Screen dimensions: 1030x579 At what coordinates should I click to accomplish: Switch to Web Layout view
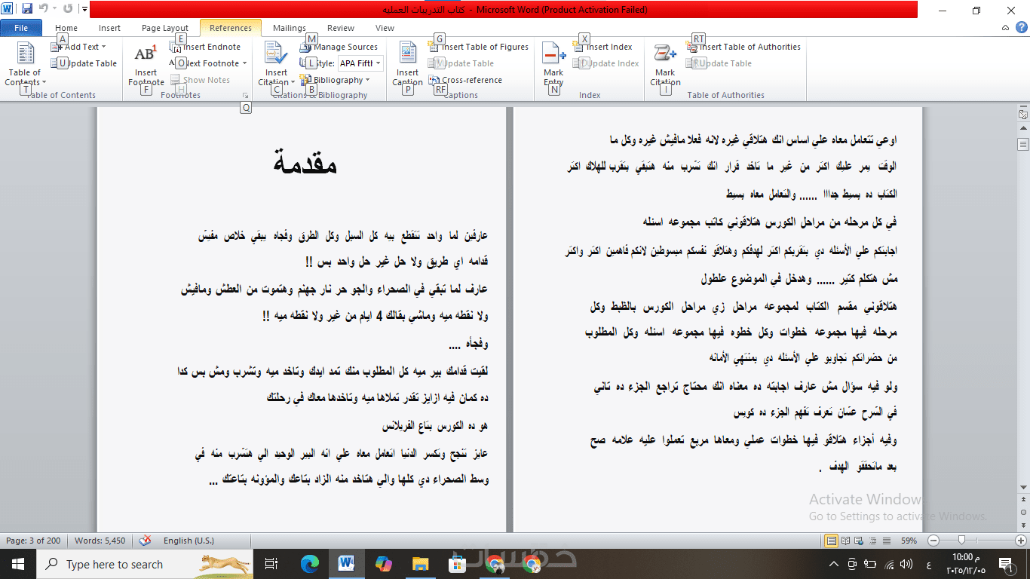point(858,541)
